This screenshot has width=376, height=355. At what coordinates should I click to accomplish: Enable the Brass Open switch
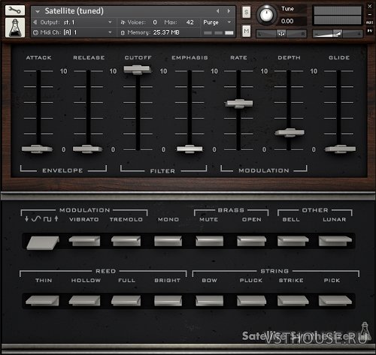[251, 242]
